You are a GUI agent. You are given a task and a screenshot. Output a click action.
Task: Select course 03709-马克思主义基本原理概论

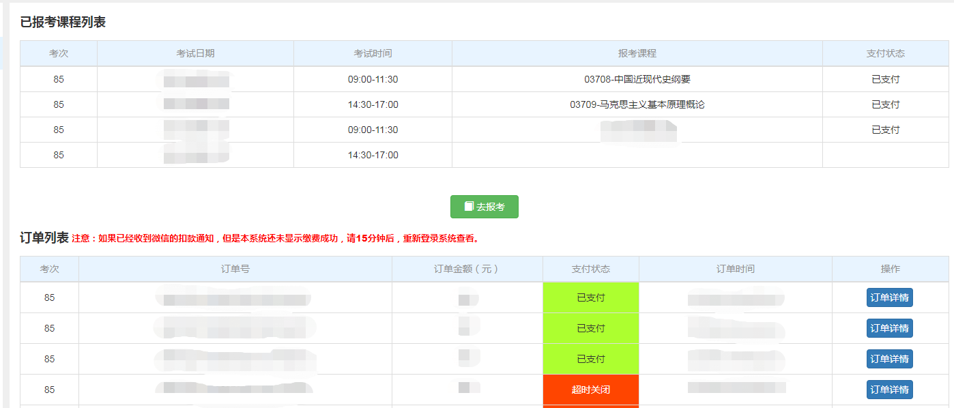point(637,104)
